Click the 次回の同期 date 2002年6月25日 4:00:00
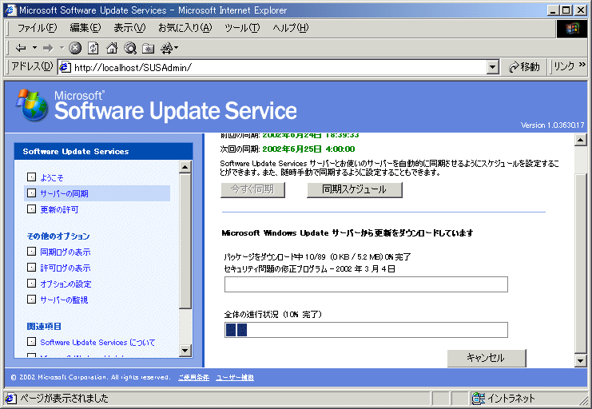 pyautogui.click(x=308, y=149)
